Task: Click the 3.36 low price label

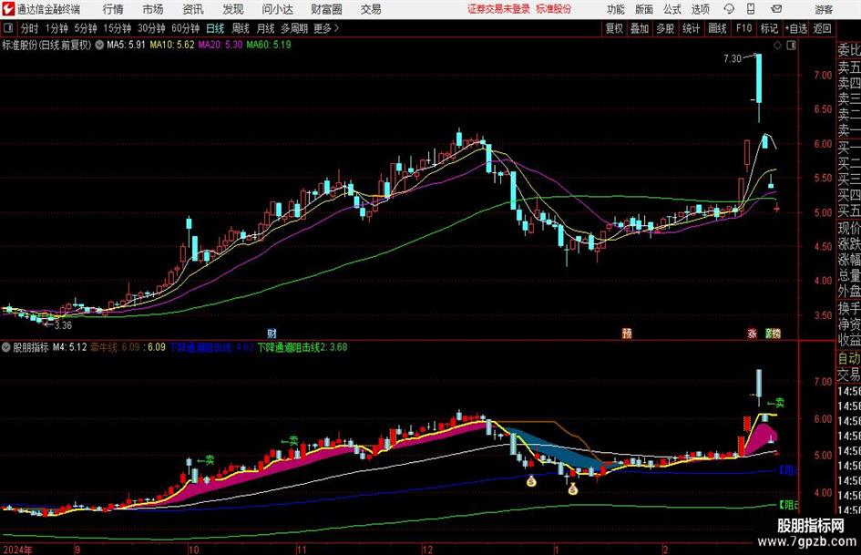Action: [63, 325]
